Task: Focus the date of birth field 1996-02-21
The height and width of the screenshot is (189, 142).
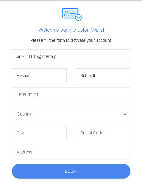Action: pos(71,95)
